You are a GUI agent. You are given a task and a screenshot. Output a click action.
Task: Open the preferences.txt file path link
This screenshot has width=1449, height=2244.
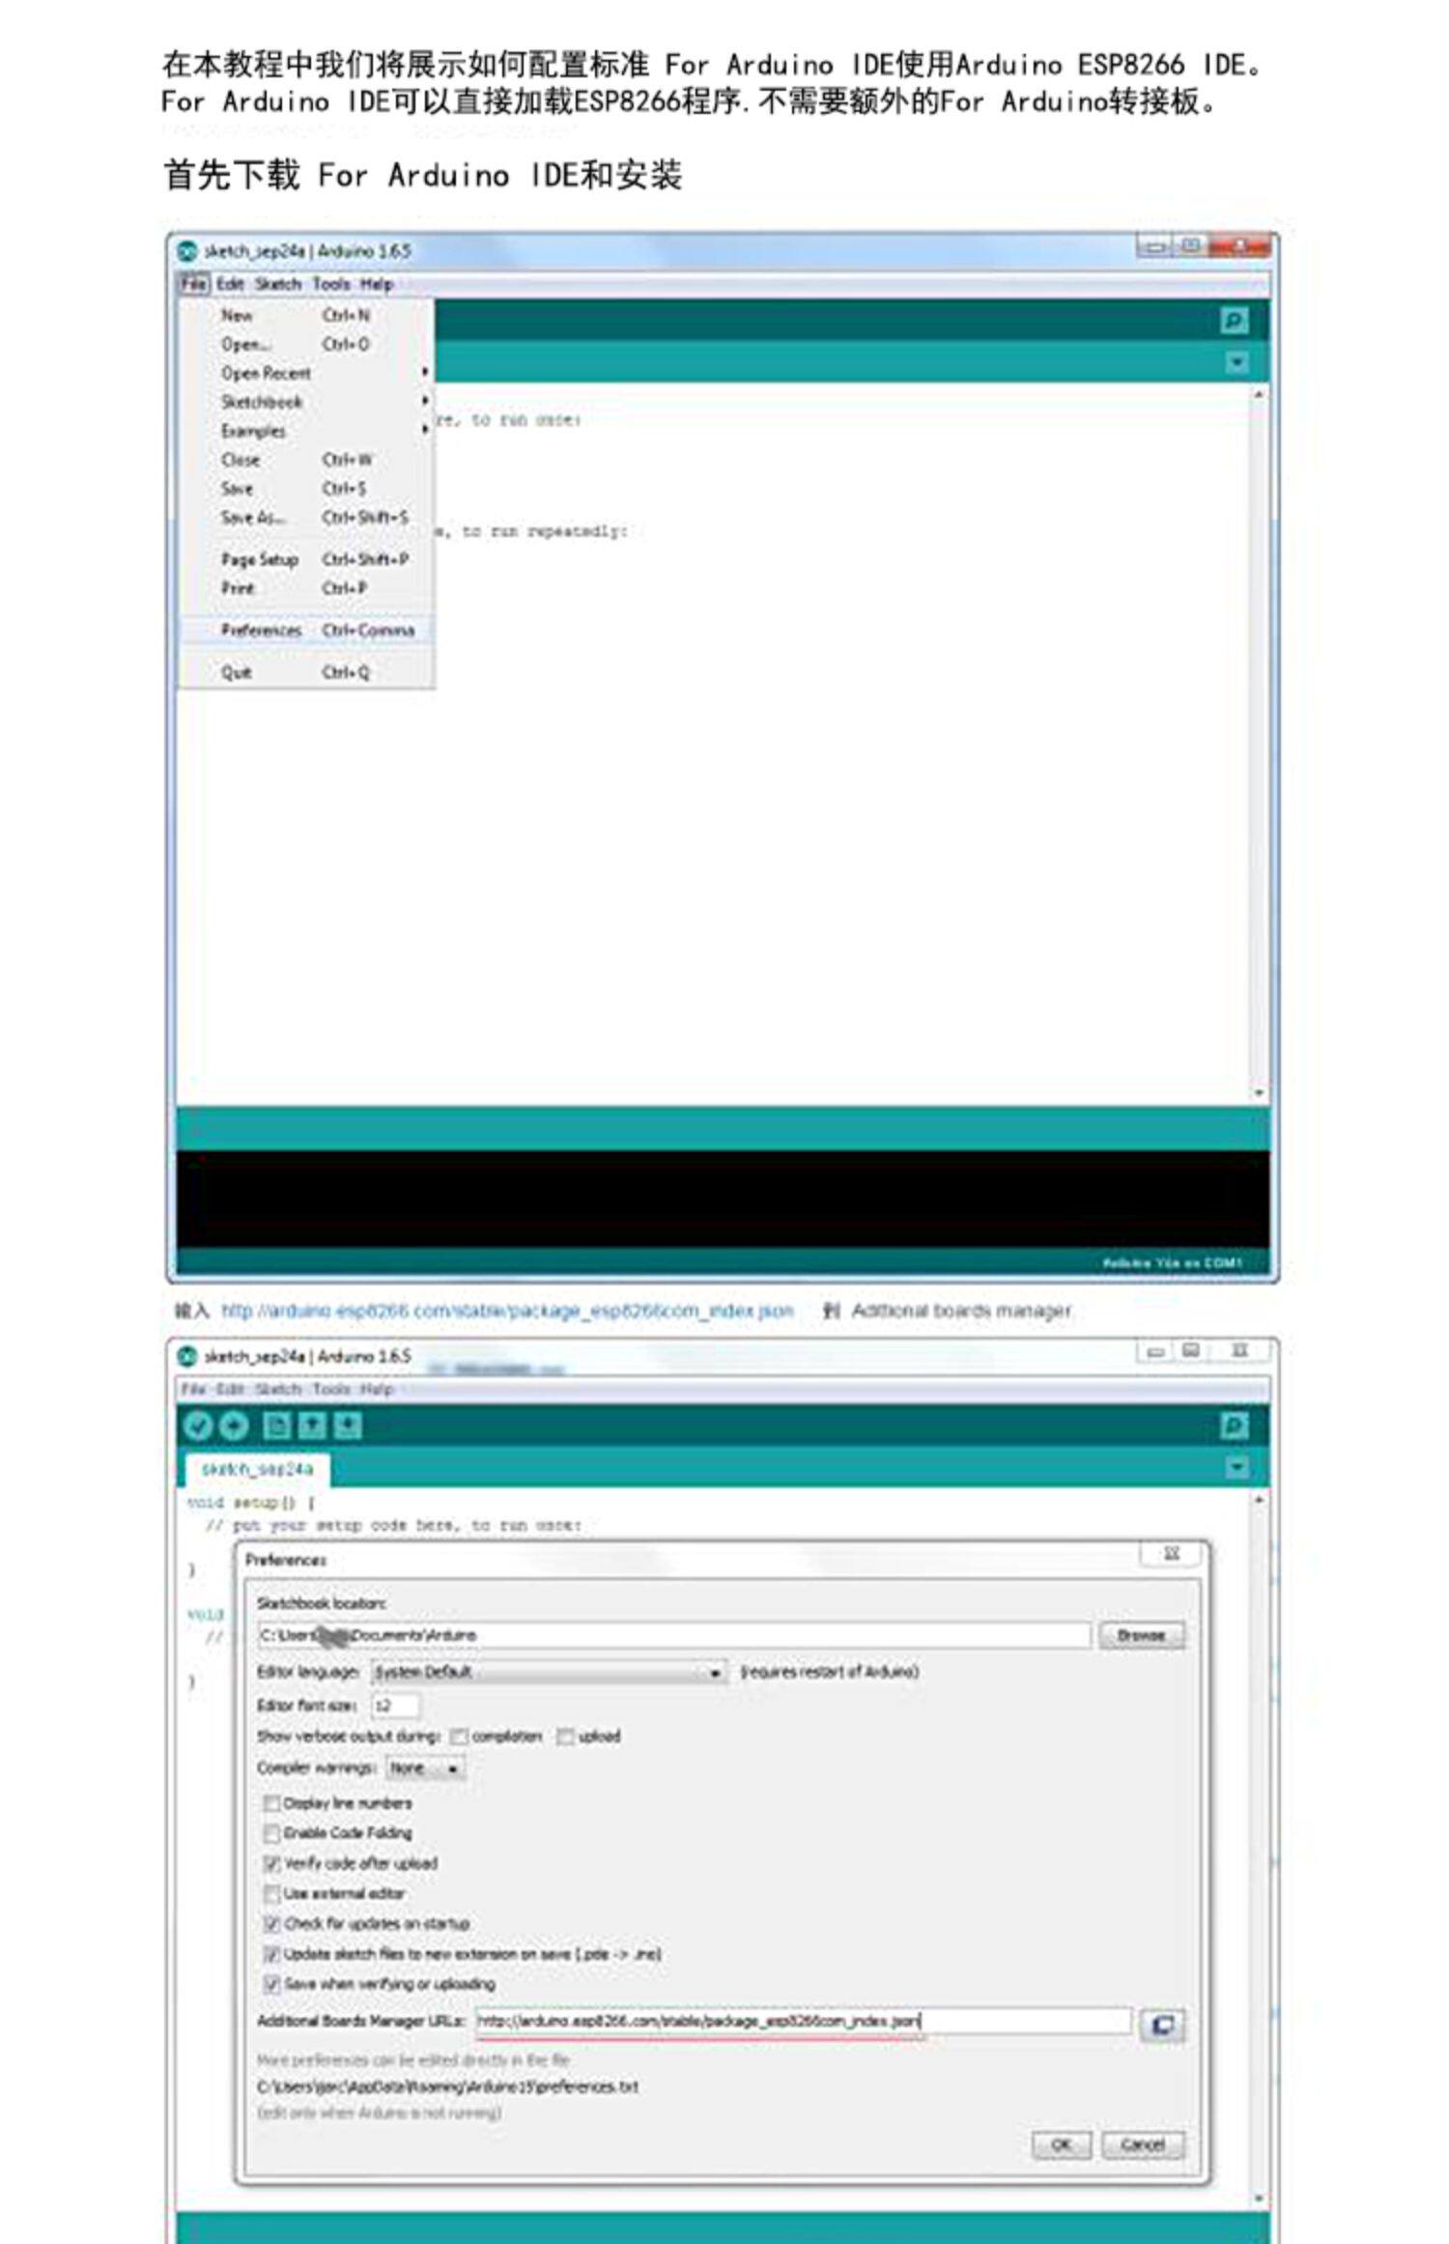(448, 2087)
